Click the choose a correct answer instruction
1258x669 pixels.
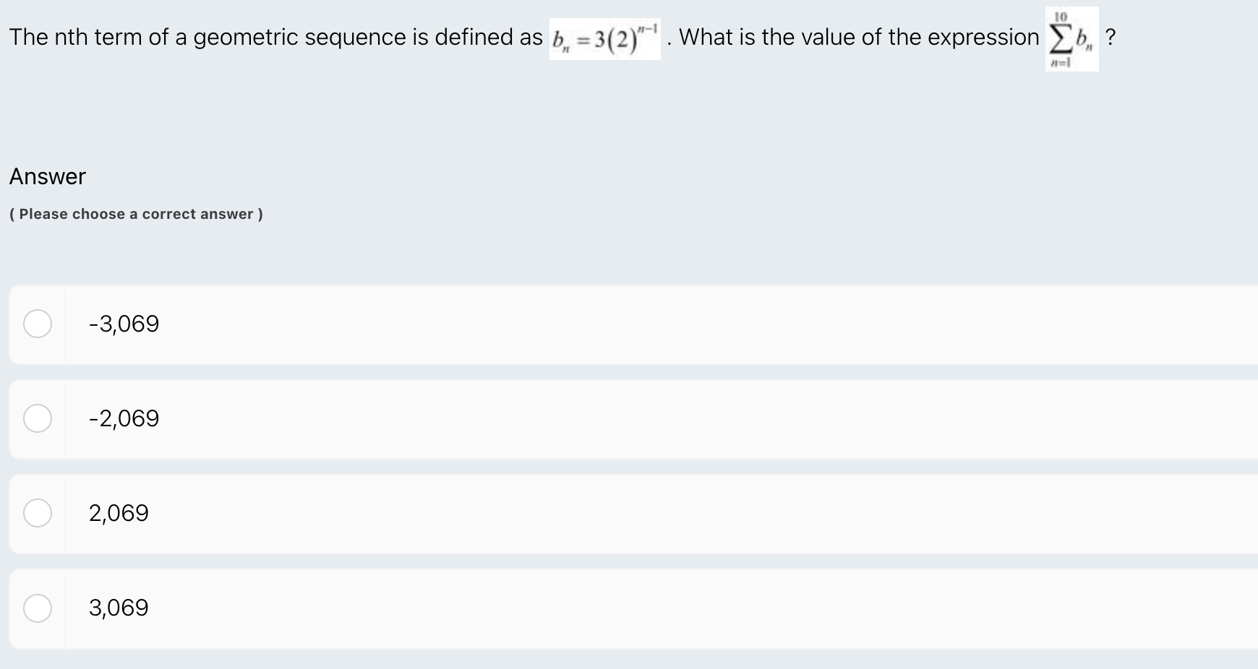pyautogui.click(x=135, y=214)
